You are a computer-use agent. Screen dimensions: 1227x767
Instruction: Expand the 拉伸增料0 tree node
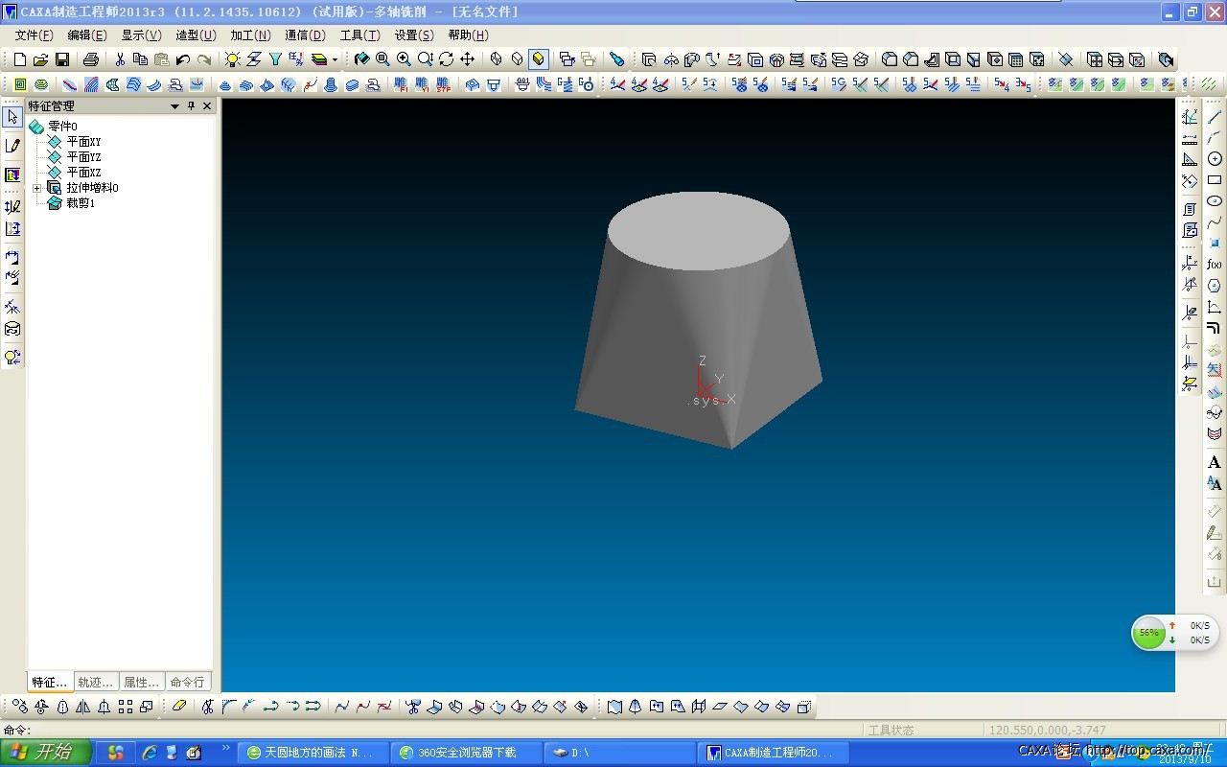(x=37, y=188)
